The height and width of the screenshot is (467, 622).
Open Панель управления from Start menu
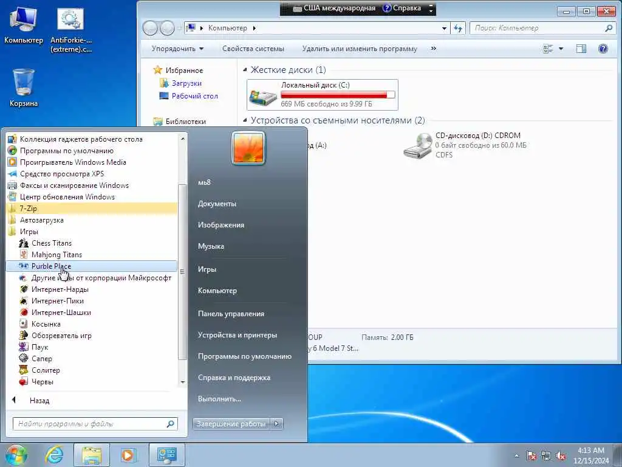point(231,314)
